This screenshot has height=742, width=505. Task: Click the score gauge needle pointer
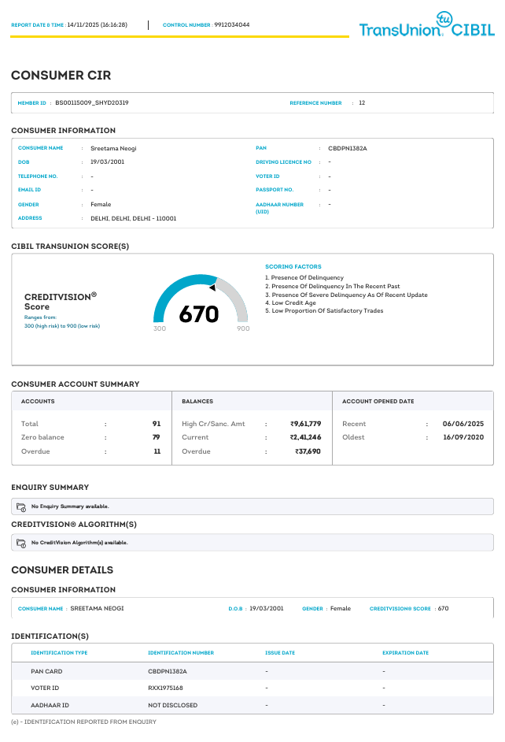point(213,288)
